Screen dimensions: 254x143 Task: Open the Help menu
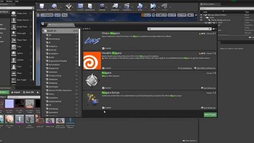point(17,1)
